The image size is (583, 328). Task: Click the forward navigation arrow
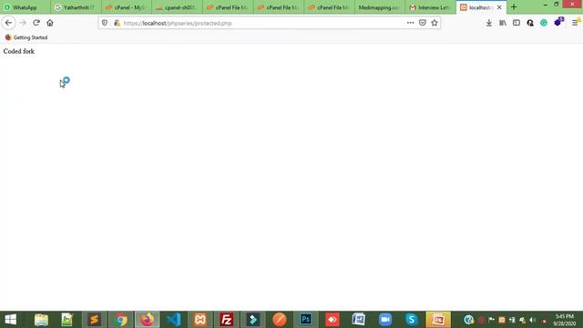[x=22, y=23]
